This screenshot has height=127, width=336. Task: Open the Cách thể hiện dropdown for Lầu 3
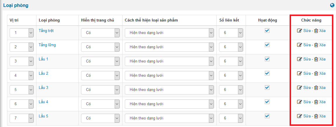pyautogui.click(x=169, y=90)
